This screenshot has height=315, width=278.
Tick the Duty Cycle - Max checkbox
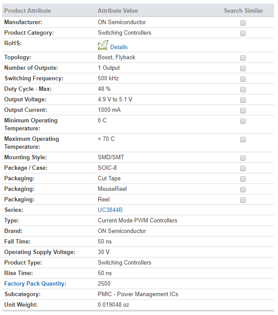point(243,89)
